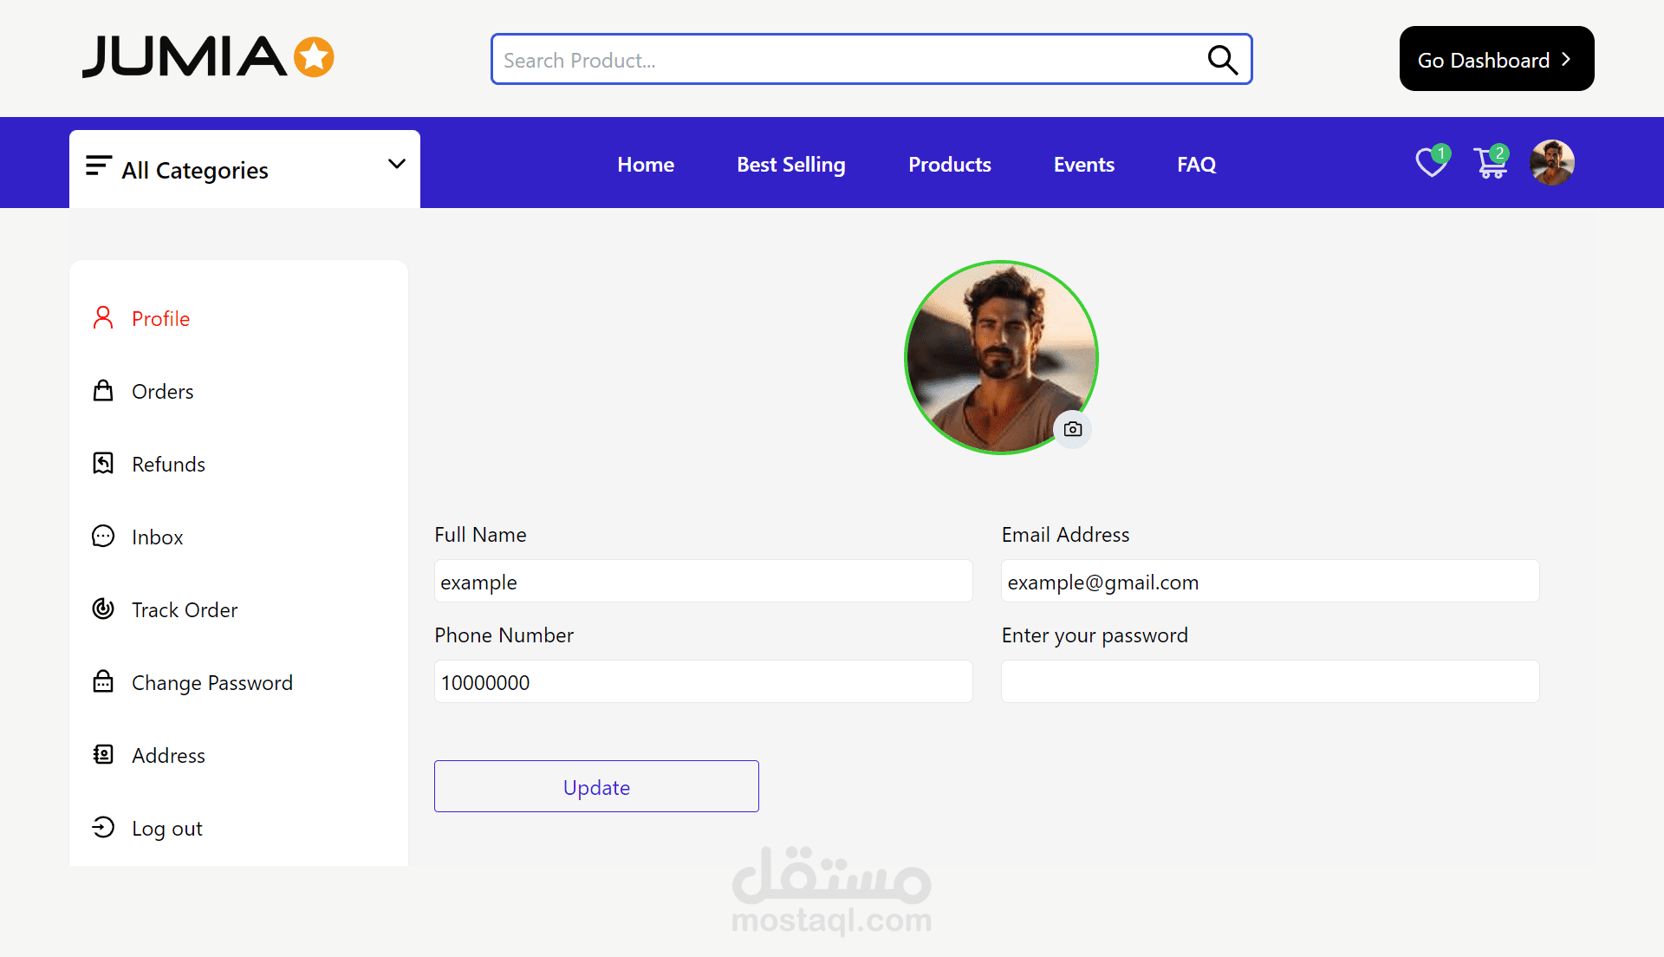Click the search magnifier icon

coord(1222,60)
